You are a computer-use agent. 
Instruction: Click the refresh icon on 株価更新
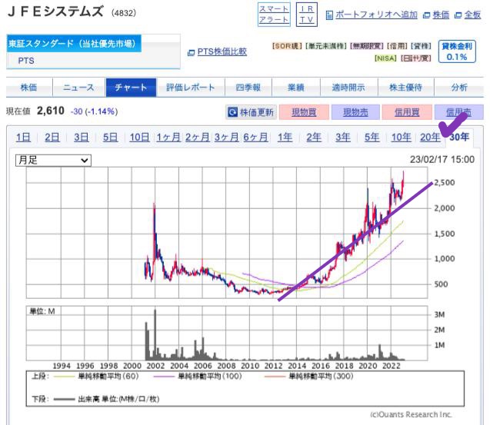coord(233,112)
